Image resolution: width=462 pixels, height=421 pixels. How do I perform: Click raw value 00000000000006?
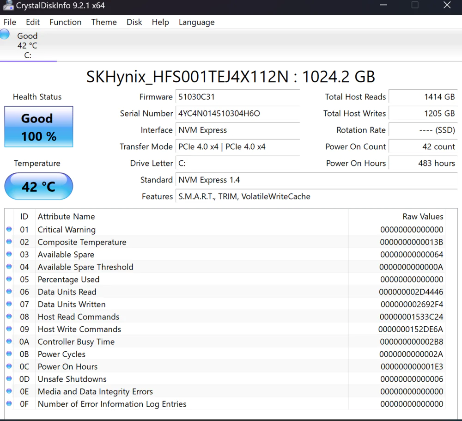point(412,379)
